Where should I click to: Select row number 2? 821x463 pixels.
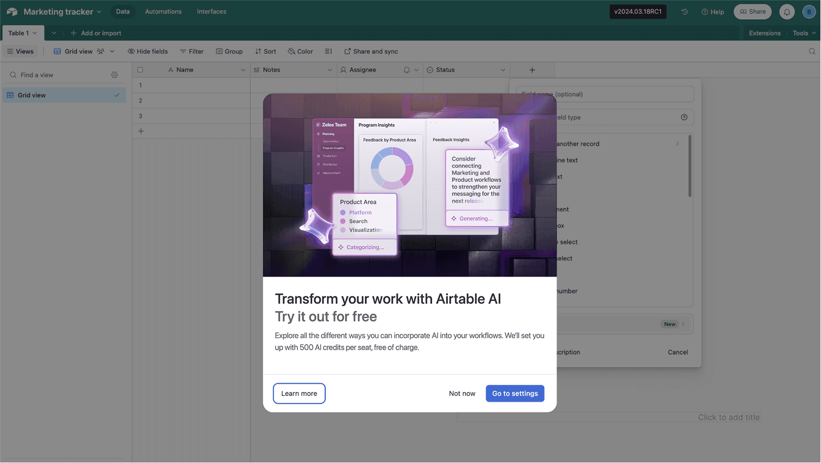[x=140, y=100]
